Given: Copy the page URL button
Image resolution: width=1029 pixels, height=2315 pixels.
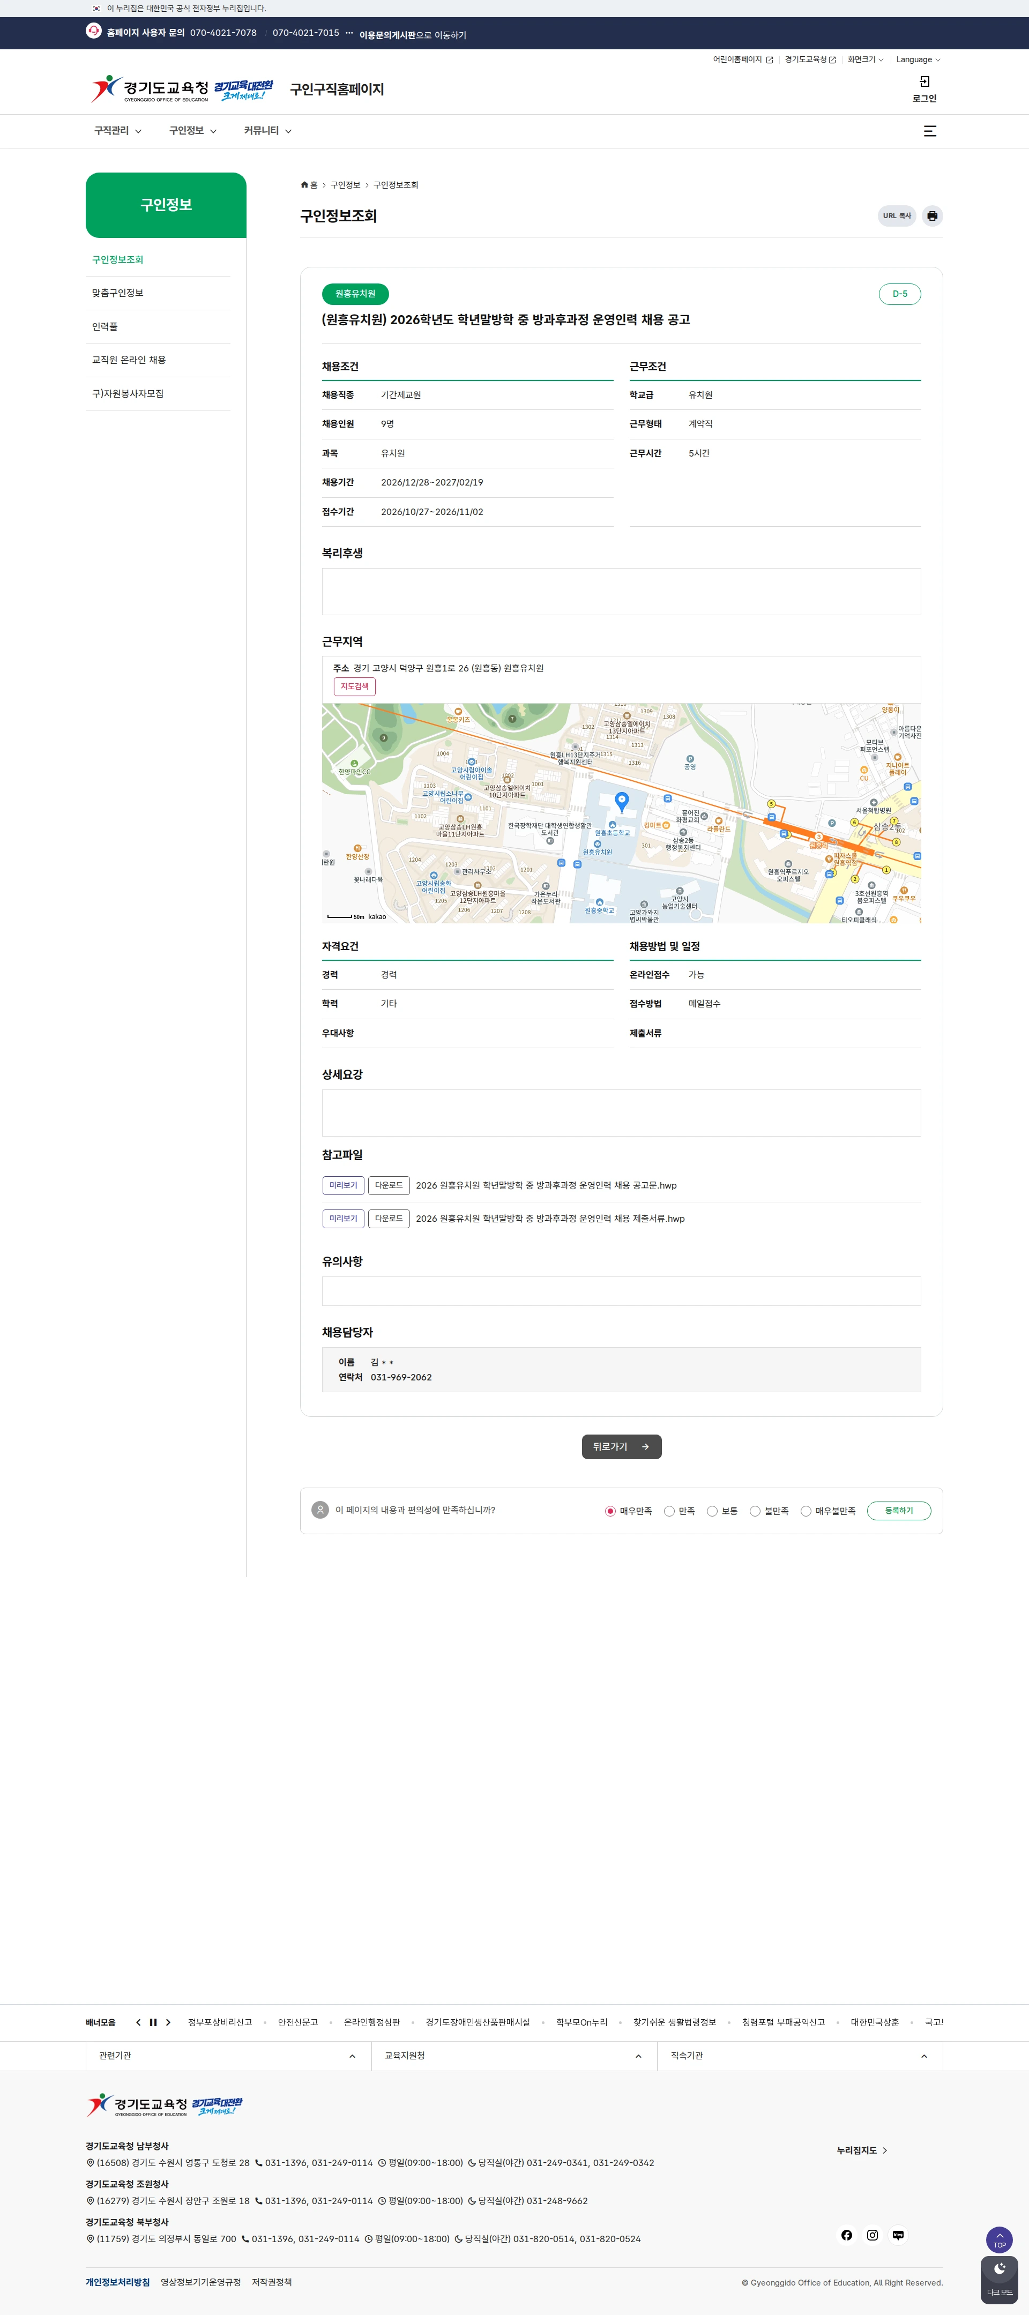Looking at the screenshot, I should coord(896,215).
